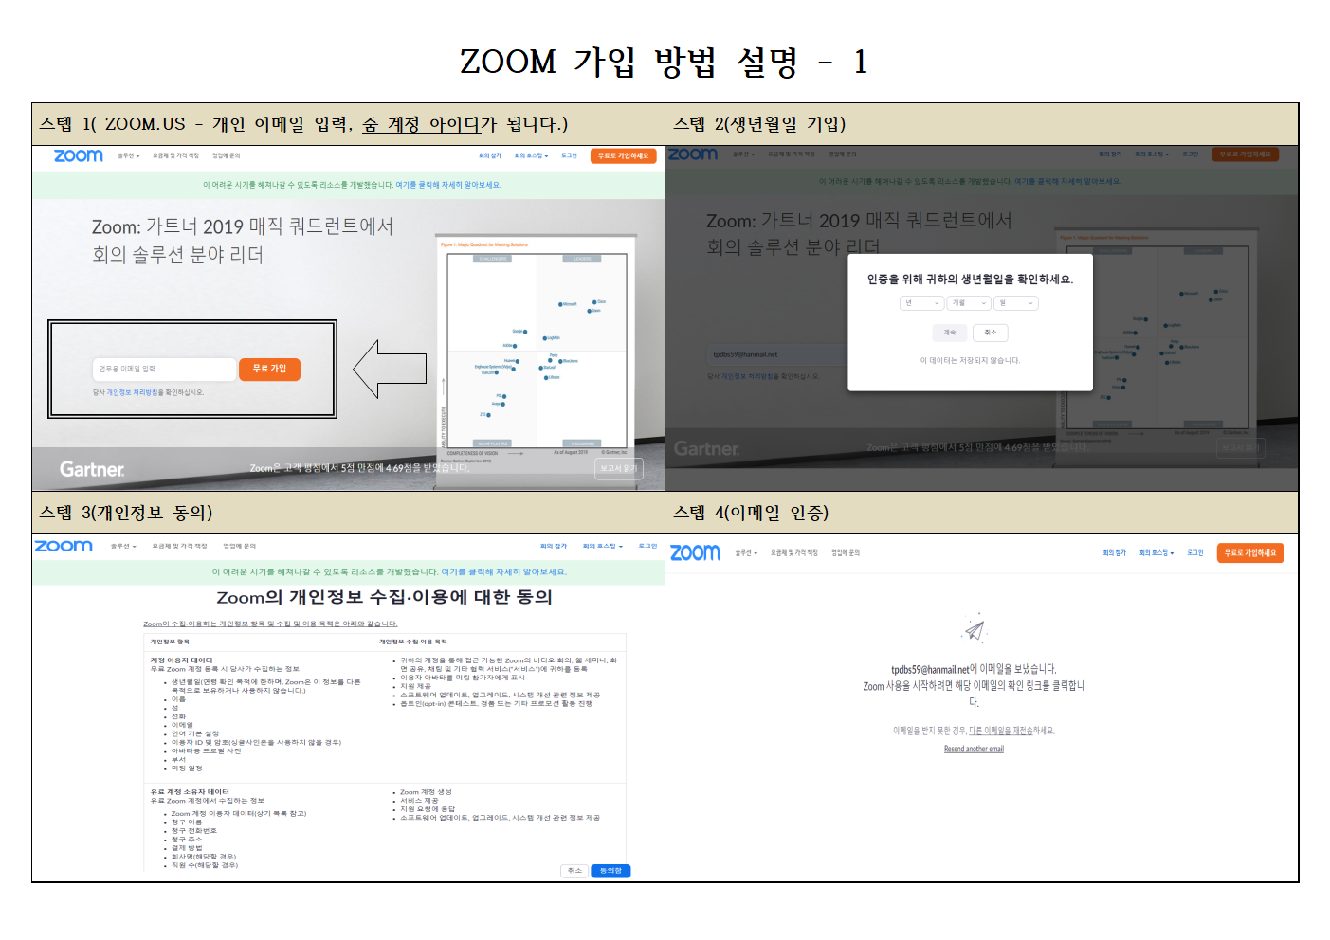Select 영업에 문의 in the Step 4 navbar
This screenshot has width=1330, height=940.
tap(846, 552)
